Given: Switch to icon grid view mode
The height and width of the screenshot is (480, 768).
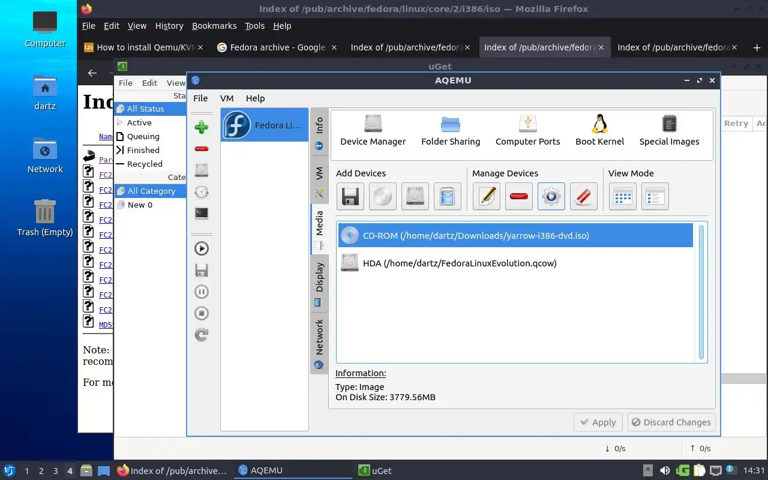Looking at the screenshot, I should 623,196.
